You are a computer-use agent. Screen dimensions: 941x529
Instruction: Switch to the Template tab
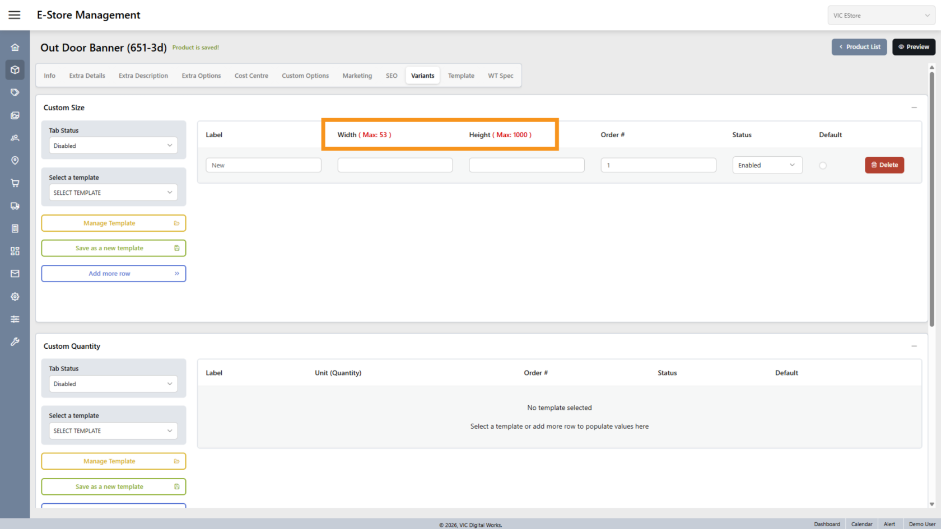tap(461, 76)
